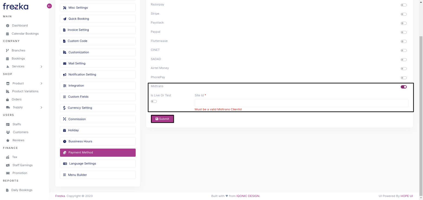Expand the Services submenu chevron
Image resolution: width=423 pixels, height=200 pixels.
[x=42, y=67]
